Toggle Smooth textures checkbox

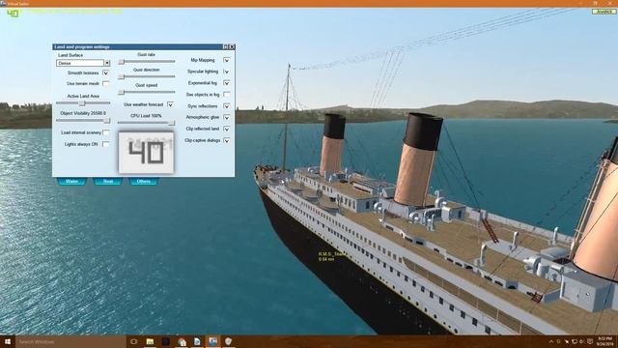tap(105, 73)
